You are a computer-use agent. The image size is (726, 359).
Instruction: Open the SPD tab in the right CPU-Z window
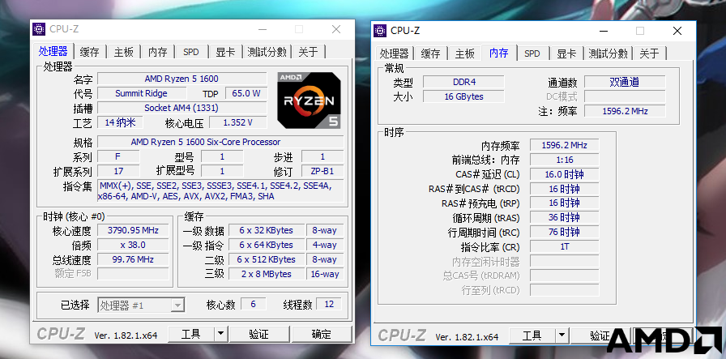pyautogui.click(x=532, y=53)
